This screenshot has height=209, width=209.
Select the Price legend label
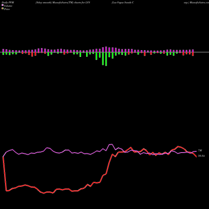point(7,9)
